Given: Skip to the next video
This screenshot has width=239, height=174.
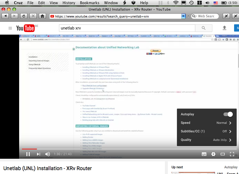Looking at the screenshot, I should click(x=38, y=154).
